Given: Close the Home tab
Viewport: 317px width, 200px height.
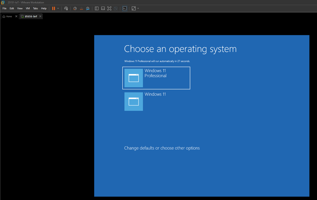Looking at the screenshot, I should tap(16, 16).
